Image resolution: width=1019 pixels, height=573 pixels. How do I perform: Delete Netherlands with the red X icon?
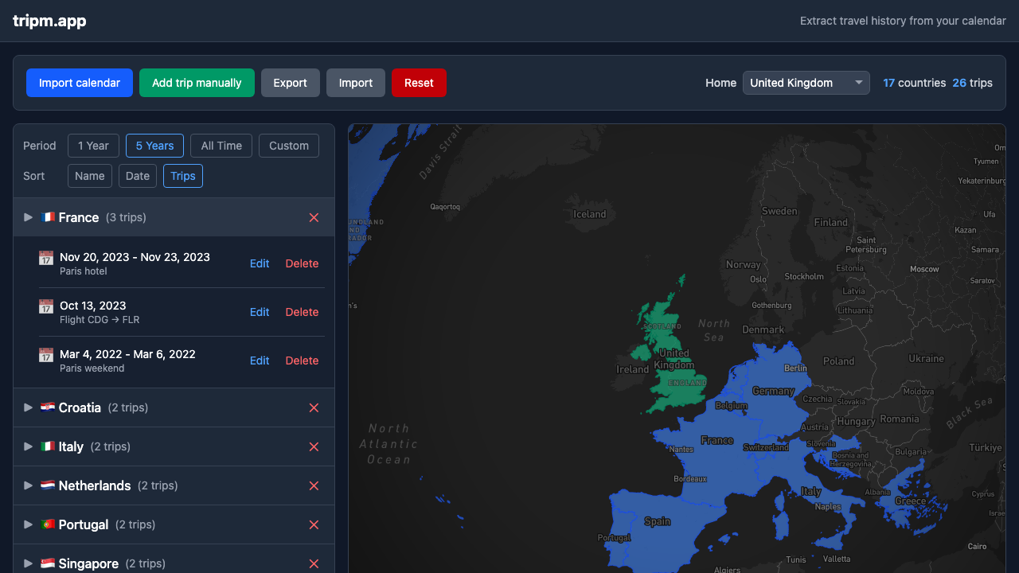(x=314, y=485)
